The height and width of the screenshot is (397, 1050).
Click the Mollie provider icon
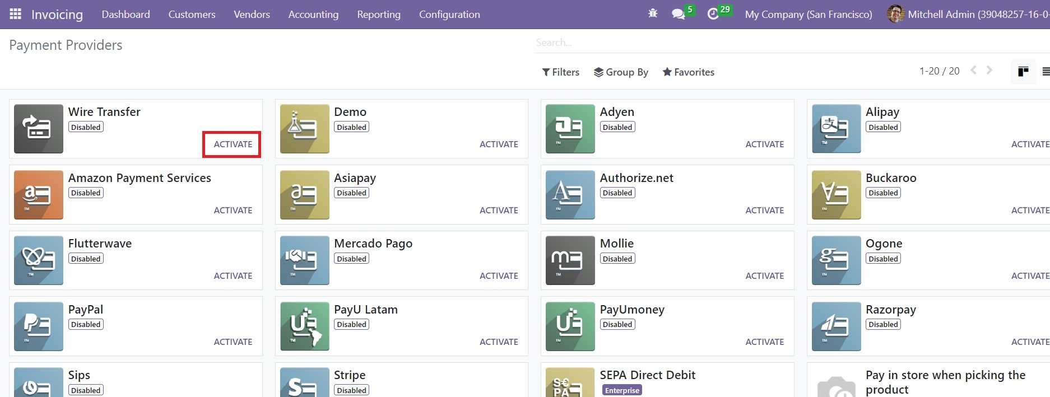point(570,260)
